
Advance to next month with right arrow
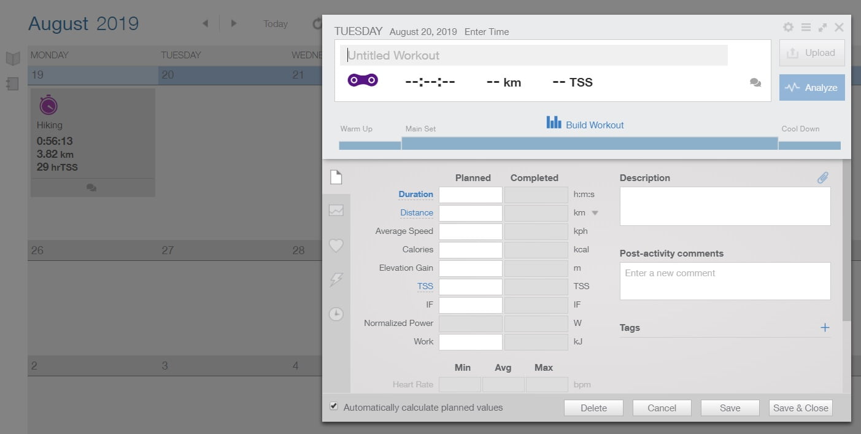234,23
